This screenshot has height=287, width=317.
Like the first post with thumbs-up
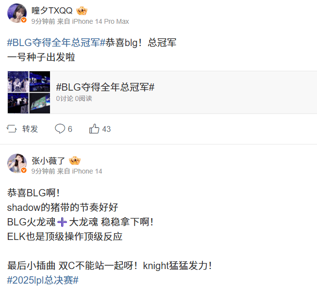tap(94, 128)
